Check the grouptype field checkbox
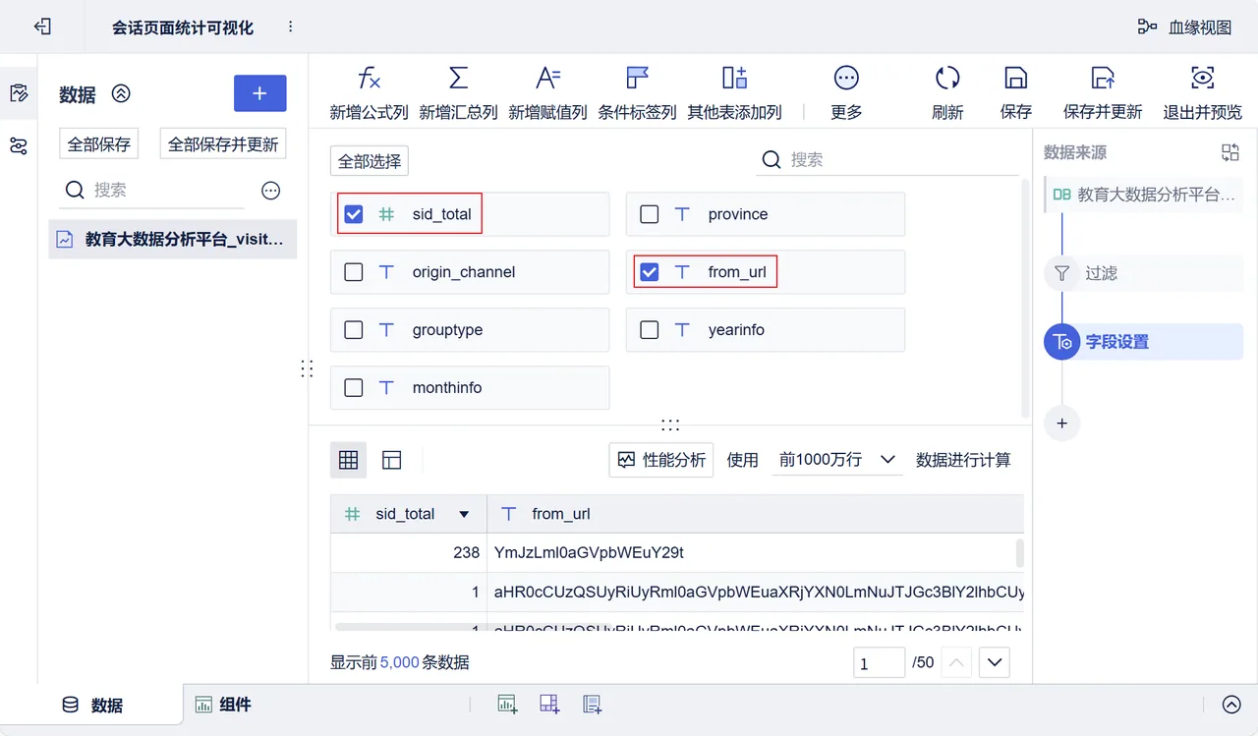The height and width of the screenshot is (736, 1258). pyautogui.click(x=354, y=330)
